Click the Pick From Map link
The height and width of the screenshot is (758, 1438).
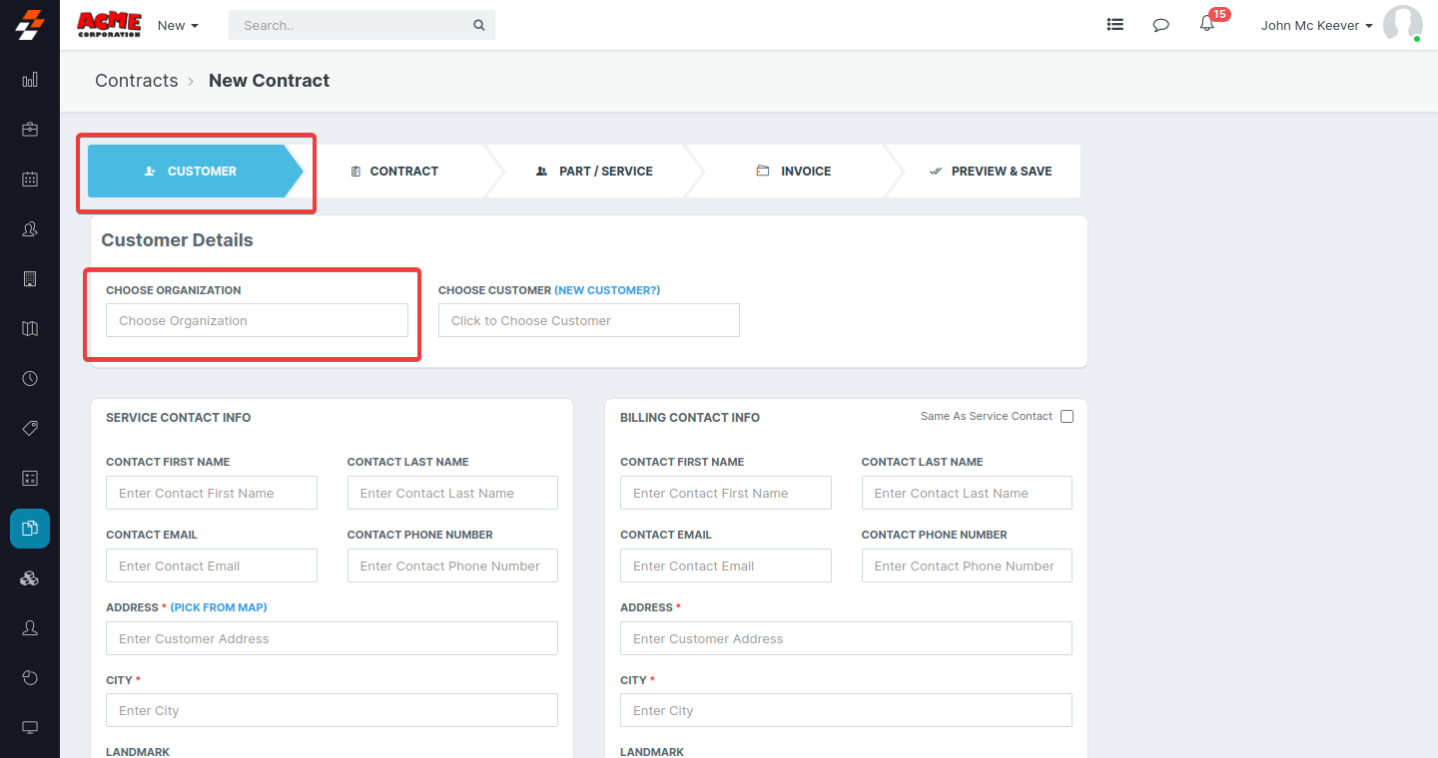(219, 607)
